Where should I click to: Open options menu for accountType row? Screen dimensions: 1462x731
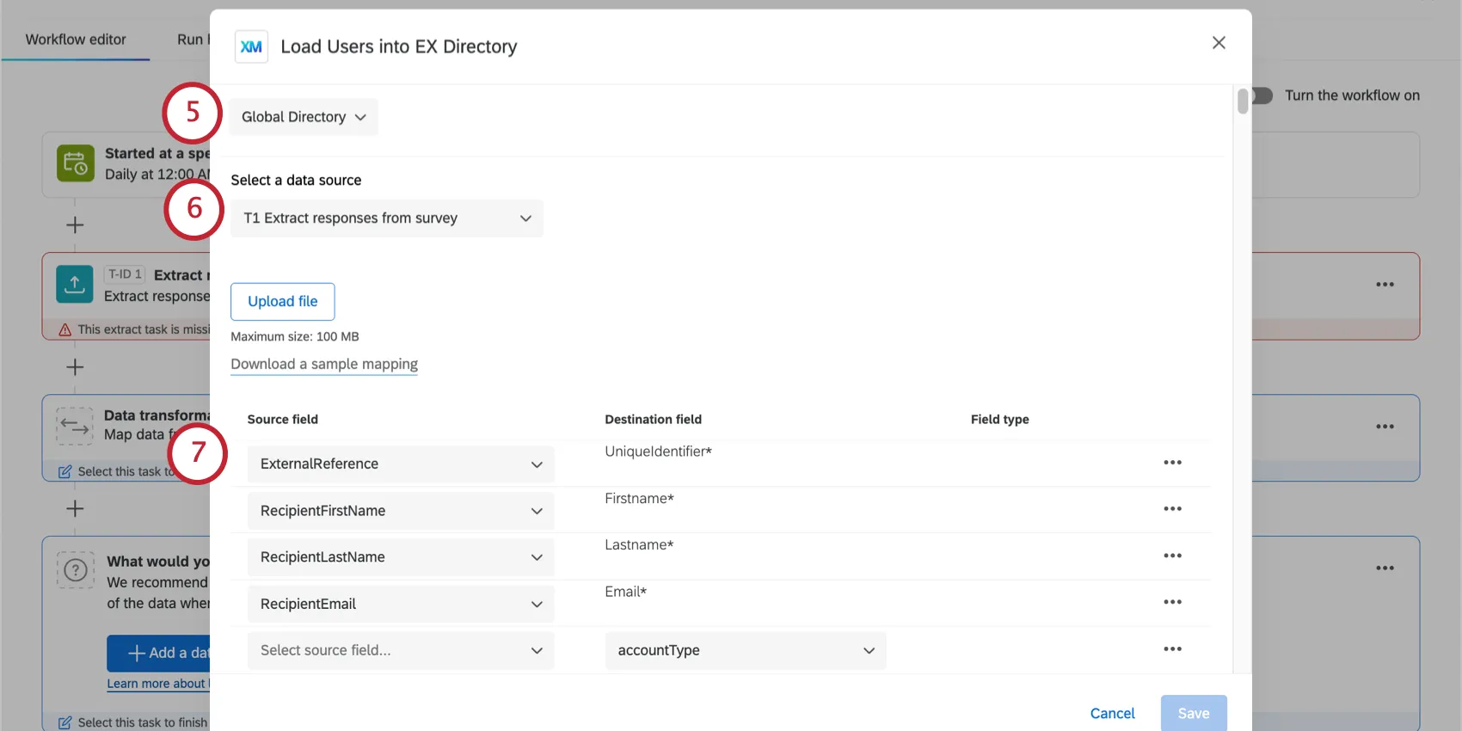pyautogui.click(x=1172, y=649)
